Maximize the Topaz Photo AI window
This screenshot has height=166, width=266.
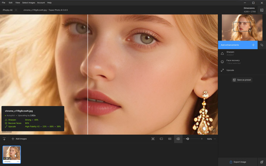(253, 3)
